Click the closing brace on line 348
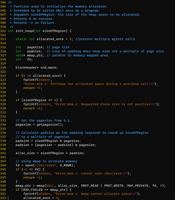175x200 pixels. point(16,181)
